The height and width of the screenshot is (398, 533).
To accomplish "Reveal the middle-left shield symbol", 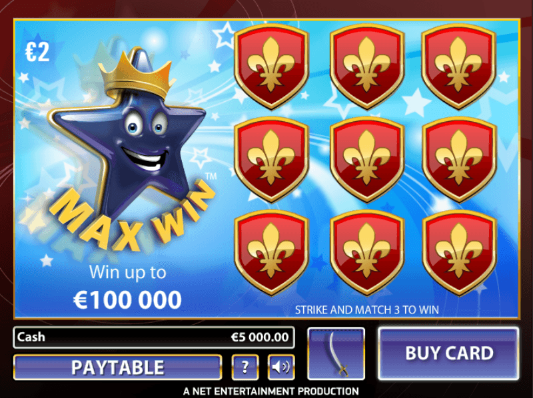I will 271,160.
